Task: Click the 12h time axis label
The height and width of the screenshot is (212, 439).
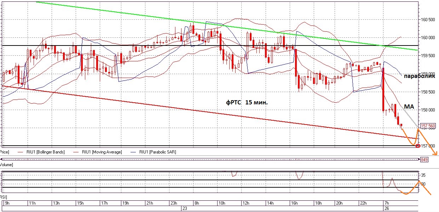Action: coord(246,204)
